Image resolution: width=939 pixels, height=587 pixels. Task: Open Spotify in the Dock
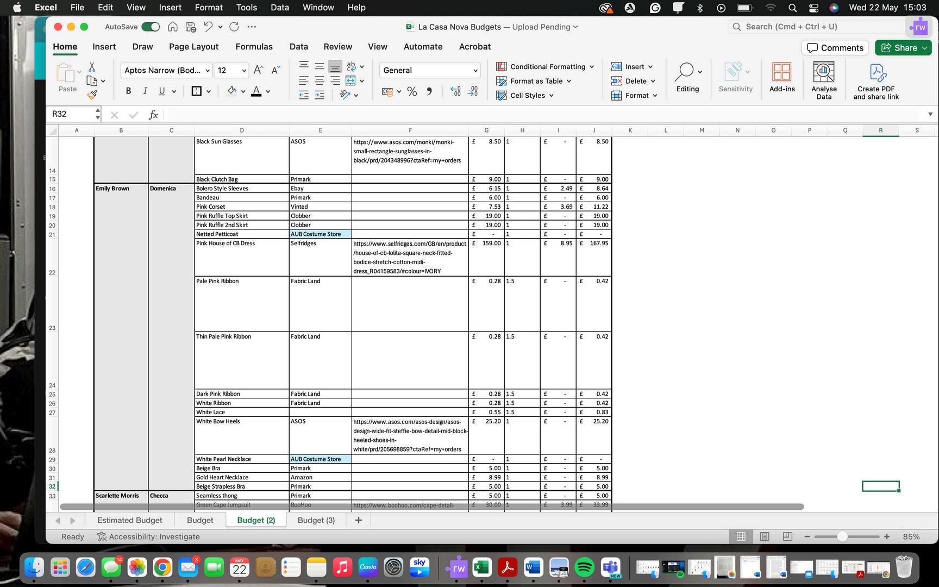585,567
